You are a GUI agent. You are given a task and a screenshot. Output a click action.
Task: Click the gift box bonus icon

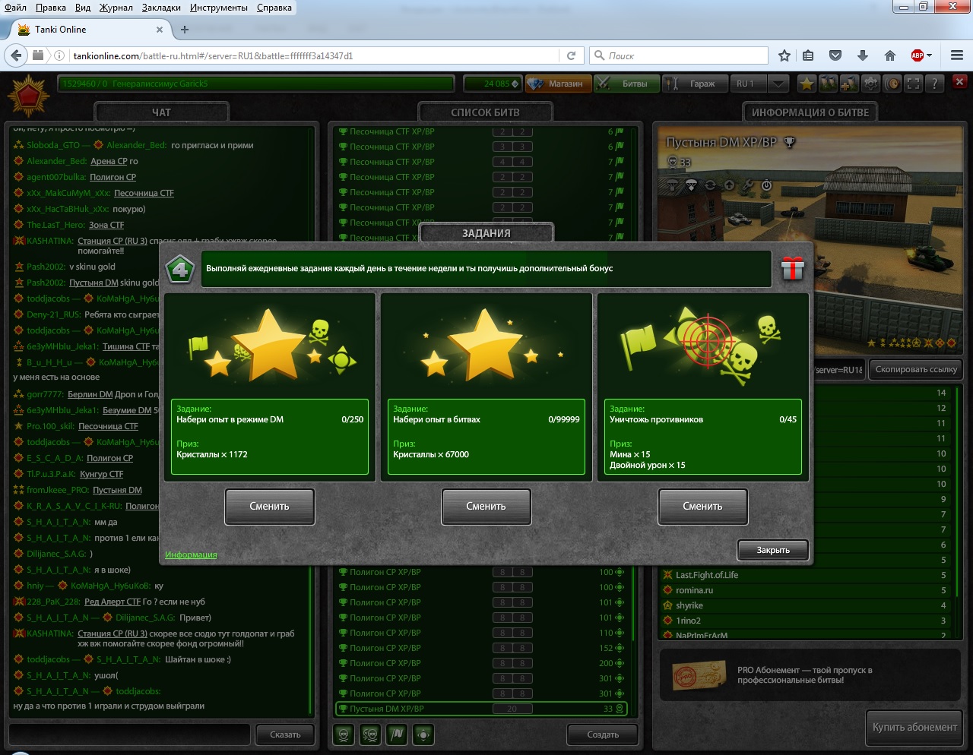tap(792, 268)
